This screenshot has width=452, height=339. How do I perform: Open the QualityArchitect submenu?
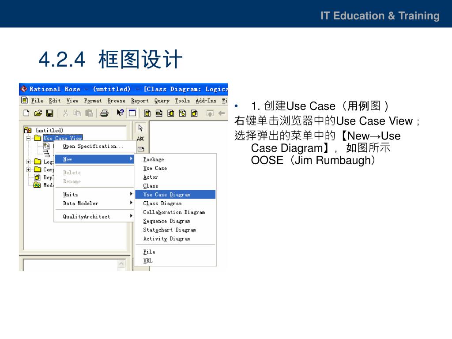94,216
